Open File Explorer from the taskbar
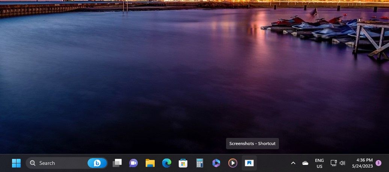389x172 pixels. [150, 163]
